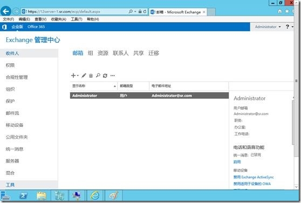Click the refresh mailbox list icon
The width and height of the screenshot is (301, 203).
105,76
